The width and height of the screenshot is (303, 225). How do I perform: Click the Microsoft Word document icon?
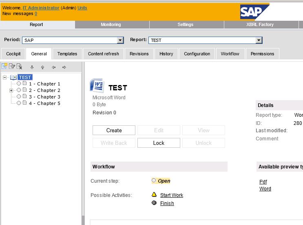click(97, 85)
